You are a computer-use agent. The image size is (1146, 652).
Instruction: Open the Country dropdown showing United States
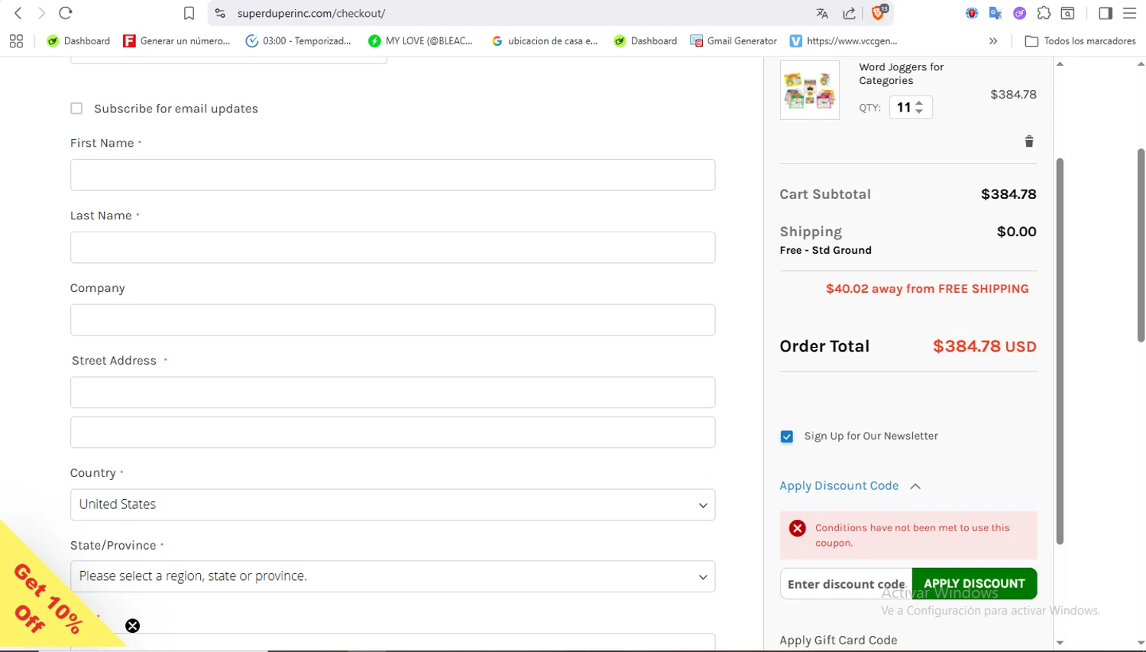393,504
